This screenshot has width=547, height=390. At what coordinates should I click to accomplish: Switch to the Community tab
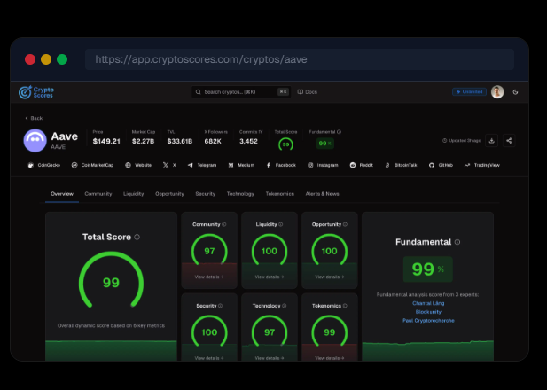point(98,193)
